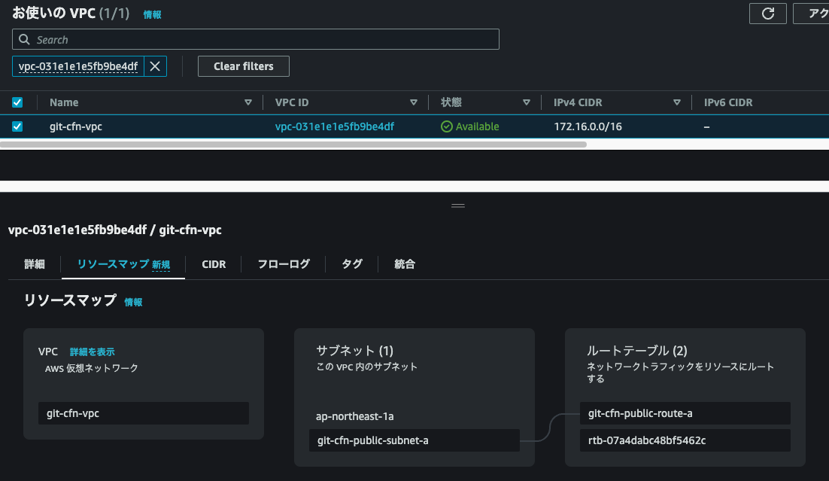Open the VPC ID column filter dropdown

tap(414, 102)
